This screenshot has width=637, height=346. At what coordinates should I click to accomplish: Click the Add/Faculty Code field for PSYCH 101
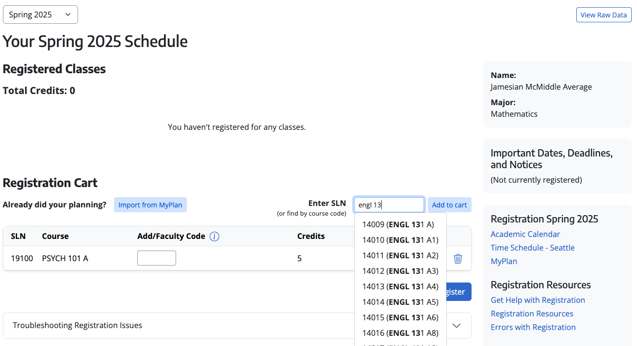coord(156,258)
